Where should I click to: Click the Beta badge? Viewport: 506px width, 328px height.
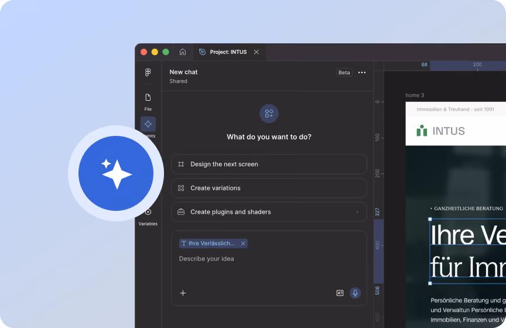pyautogui.click(x=344, y=72)
